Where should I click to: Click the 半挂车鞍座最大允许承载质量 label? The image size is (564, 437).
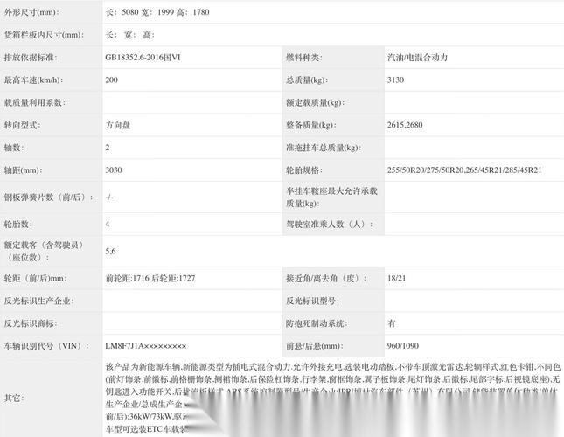331,198
